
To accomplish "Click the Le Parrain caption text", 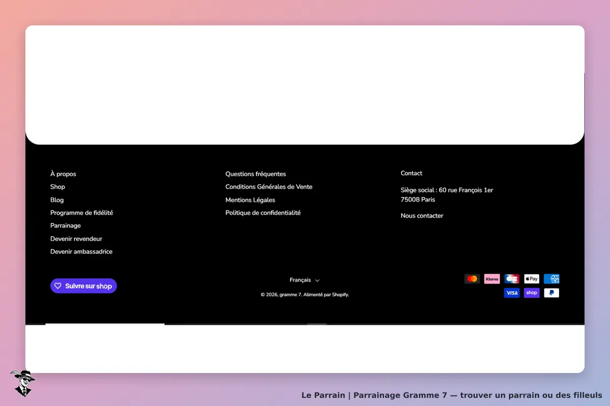I will tap(452, 395).
